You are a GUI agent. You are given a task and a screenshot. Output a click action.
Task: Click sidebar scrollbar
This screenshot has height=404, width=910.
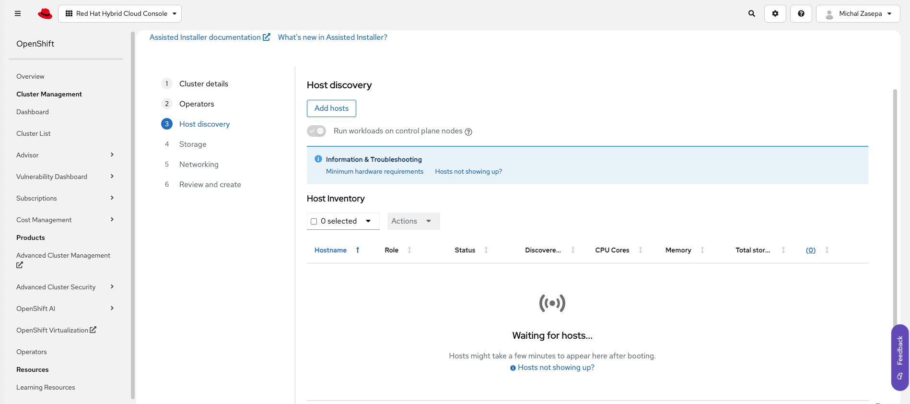(x=133, y=215)
